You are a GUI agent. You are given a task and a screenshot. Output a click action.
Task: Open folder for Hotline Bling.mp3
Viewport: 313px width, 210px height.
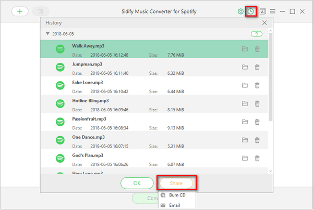(245, 103)
